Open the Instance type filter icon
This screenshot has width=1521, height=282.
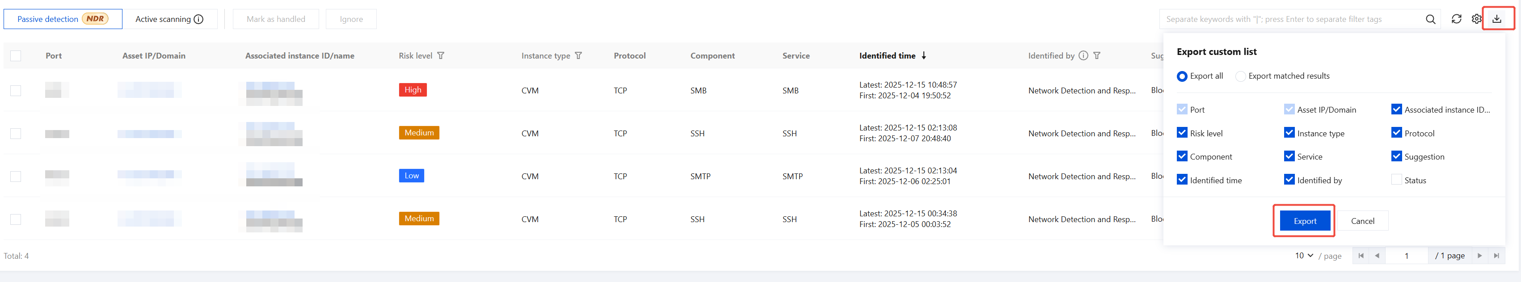pyautogui.click(x=578, y=55)
